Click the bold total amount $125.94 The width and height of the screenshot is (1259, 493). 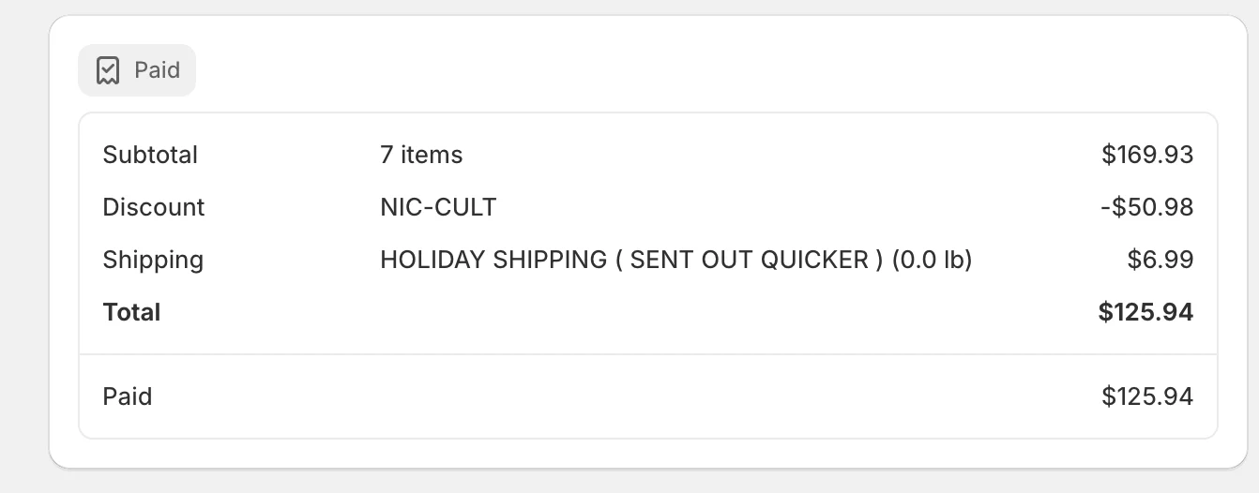click(x=1145, y=312)
